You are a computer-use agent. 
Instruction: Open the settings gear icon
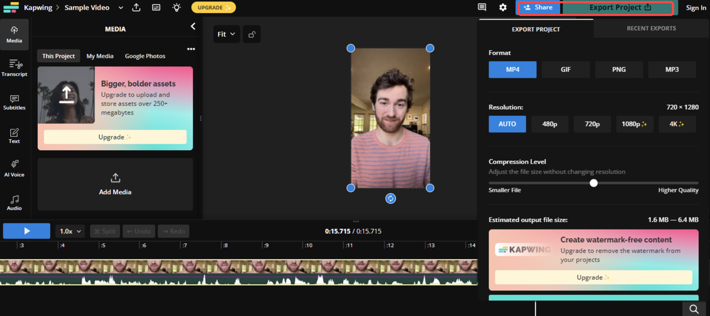(x=503, y=7)
